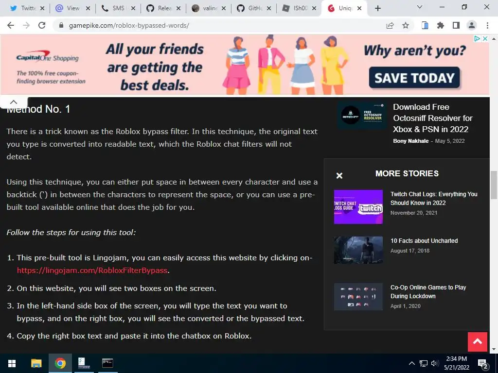
Task: Click the page vertical scrollbar thumb
Action: click(x=494, y=185)
